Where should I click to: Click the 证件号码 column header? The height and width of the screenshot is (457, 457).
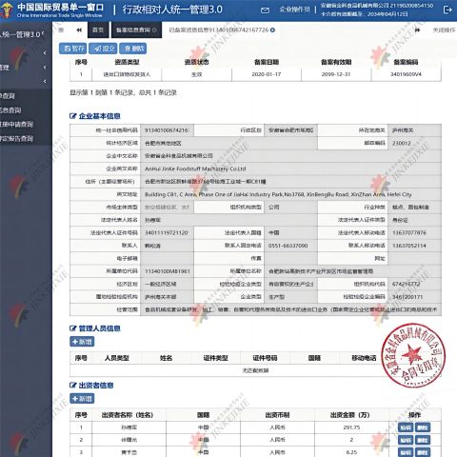265,358
